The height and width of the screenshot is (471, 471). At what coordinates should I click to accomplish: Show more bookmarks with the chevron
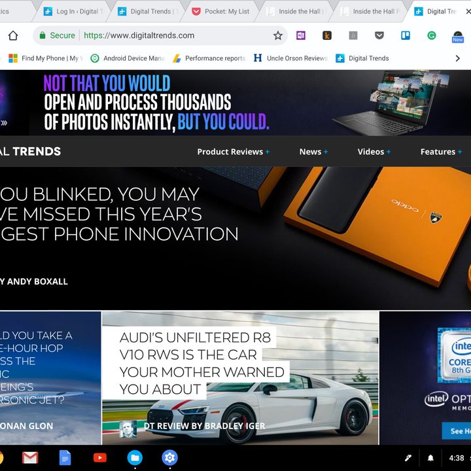click(457, 58)
